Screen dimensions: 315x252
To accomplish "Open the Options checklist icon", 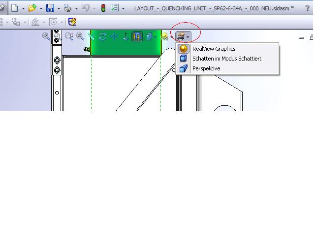I will [115, 8].
